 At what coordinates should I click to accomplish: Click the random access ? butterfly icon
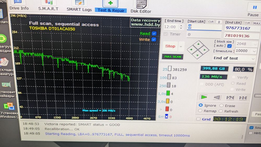pos(230,98)
